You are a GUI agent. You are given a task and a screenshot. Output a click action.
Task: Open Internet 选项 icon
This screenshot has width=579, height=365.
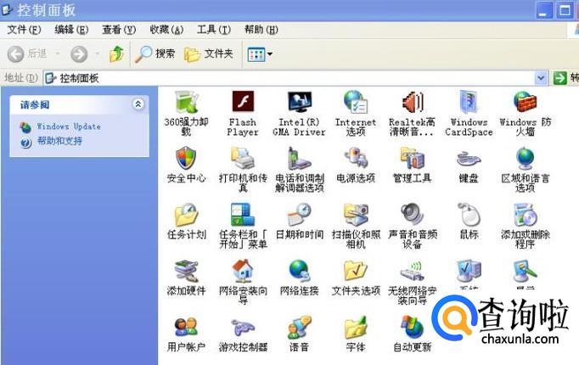[x=355, y=104]
